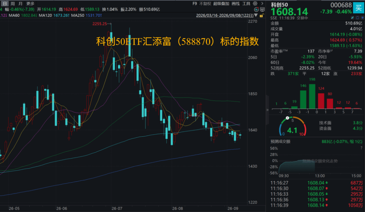This screenshot has width=365, height=212.
Task: Click the pencil edit icon under buy button
Action: (353, 18)
